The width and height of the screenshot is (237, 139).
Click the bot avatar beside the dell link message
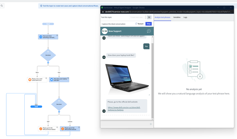[104, 111]
